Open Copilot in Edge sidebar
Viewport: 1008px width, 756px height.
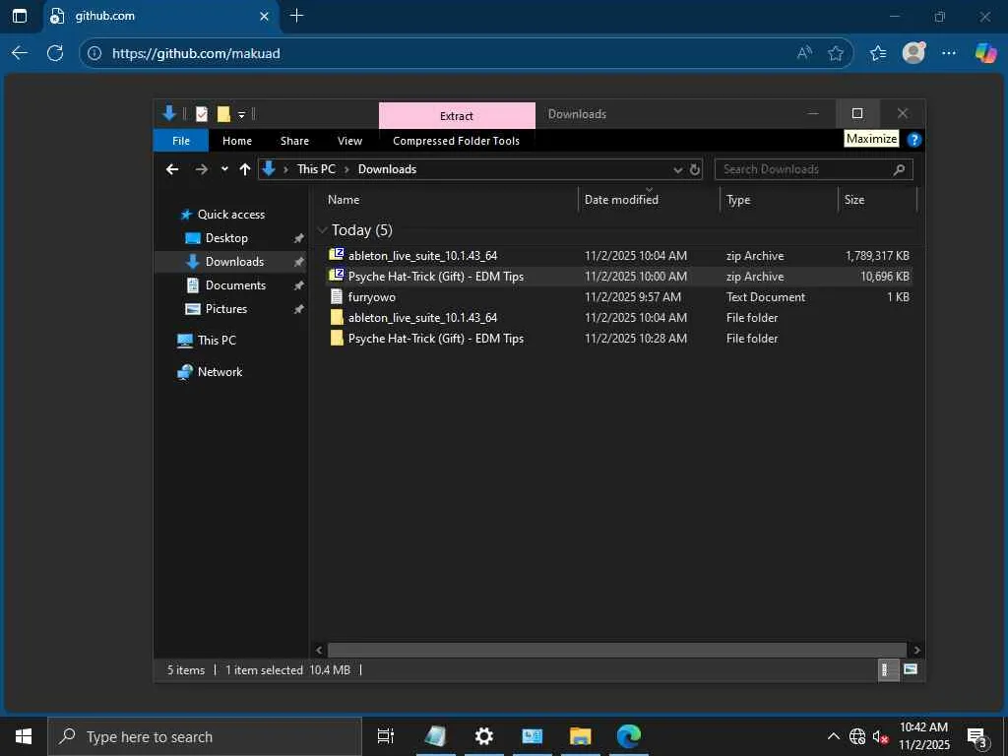click(984, 53)
